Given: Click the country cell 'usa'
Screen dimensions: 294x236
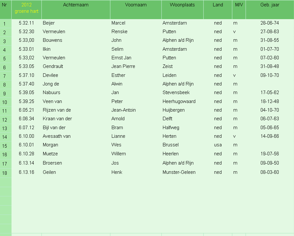Looking at the screenshot, I should click(218, 145).
